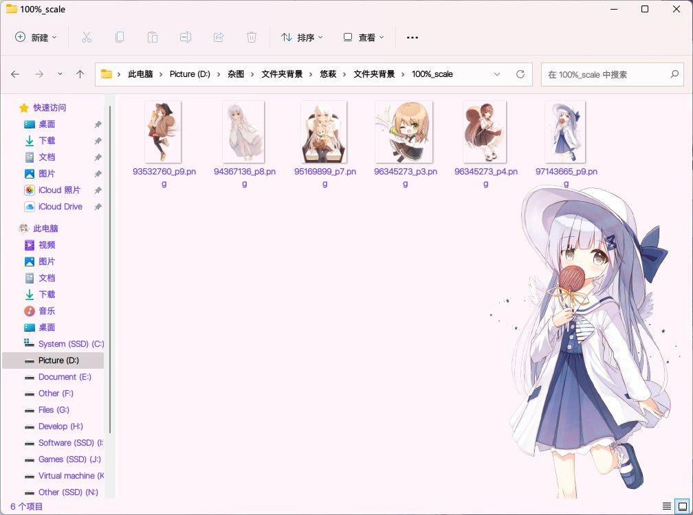Viewport: 693px width, 515px height.
Task: Click the Delete trash can icon
Action: pos(252,38)
